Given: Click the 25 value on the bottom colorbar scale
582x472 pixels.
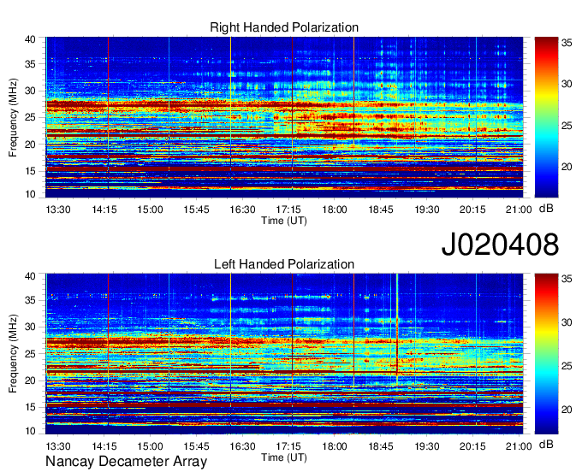Looking at the screenshot, I should tap(567, 366).
